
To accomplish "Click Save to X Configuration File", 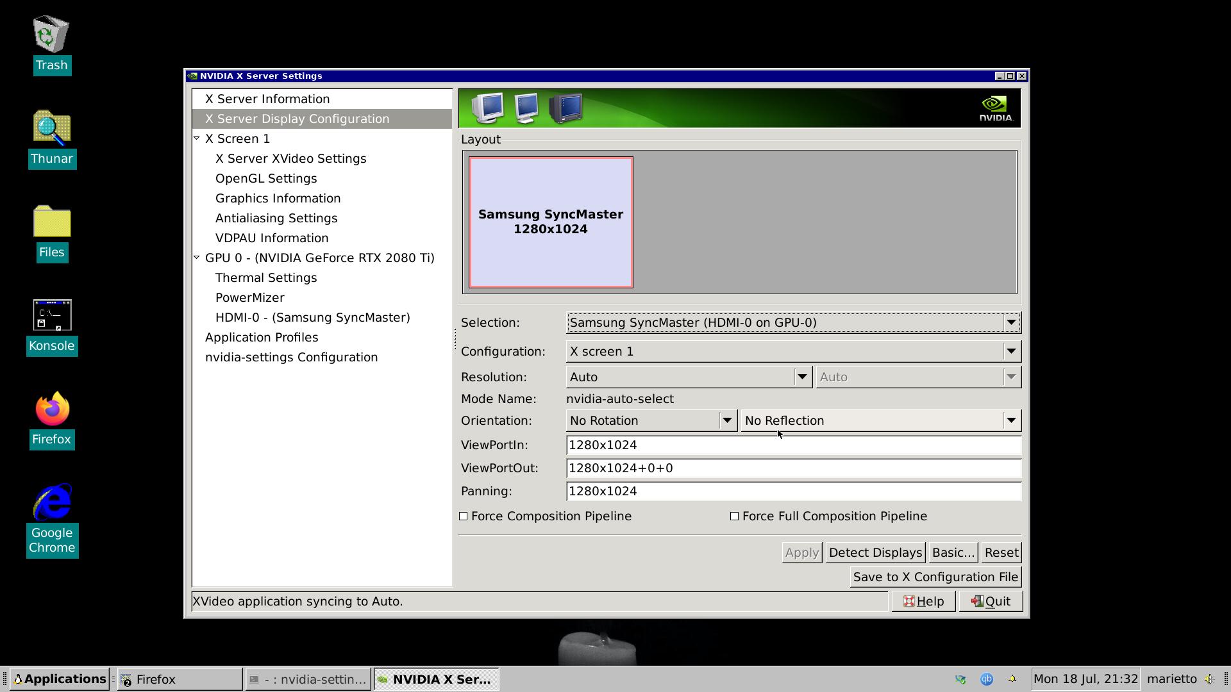I will click(x=935, y=577).
